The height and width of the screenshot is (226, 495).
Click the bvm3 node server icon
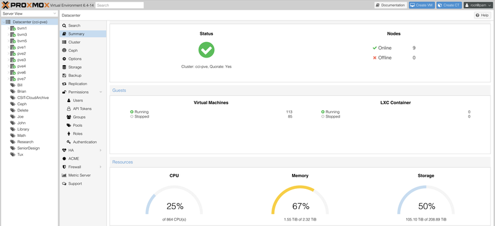pos(13,35)
